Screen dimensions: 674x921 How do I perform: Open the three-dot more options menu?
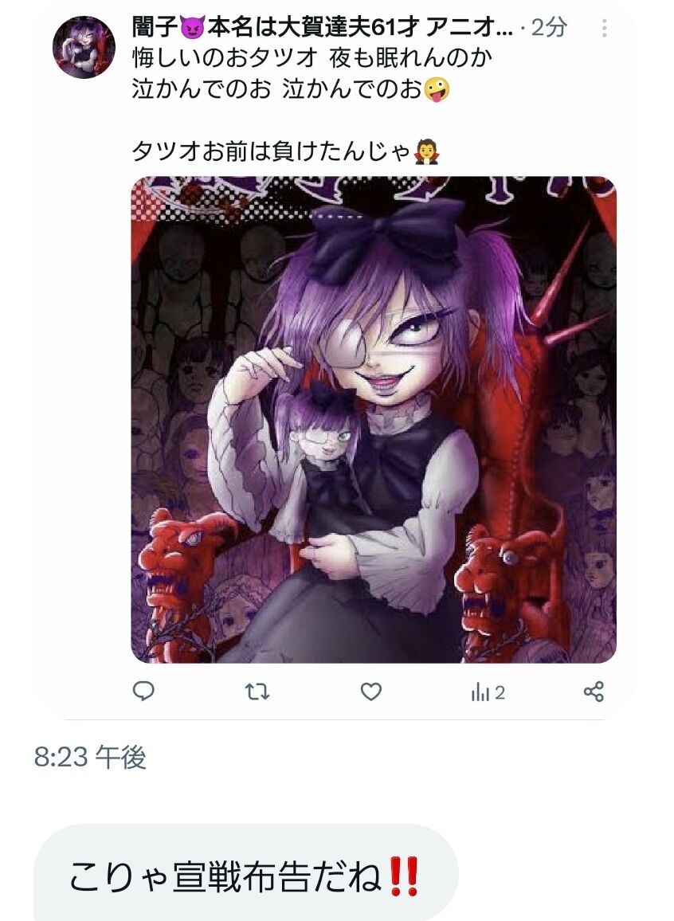605,28
